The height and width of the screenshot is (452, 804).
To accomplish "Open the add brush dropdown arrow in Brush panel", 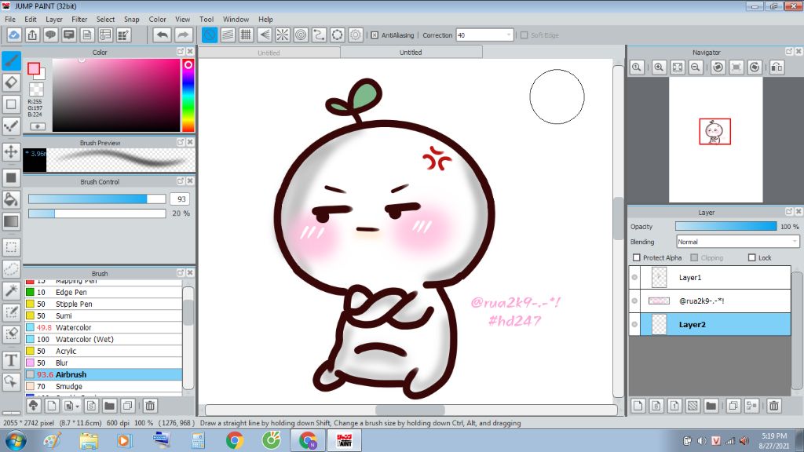I will [78, 406].
